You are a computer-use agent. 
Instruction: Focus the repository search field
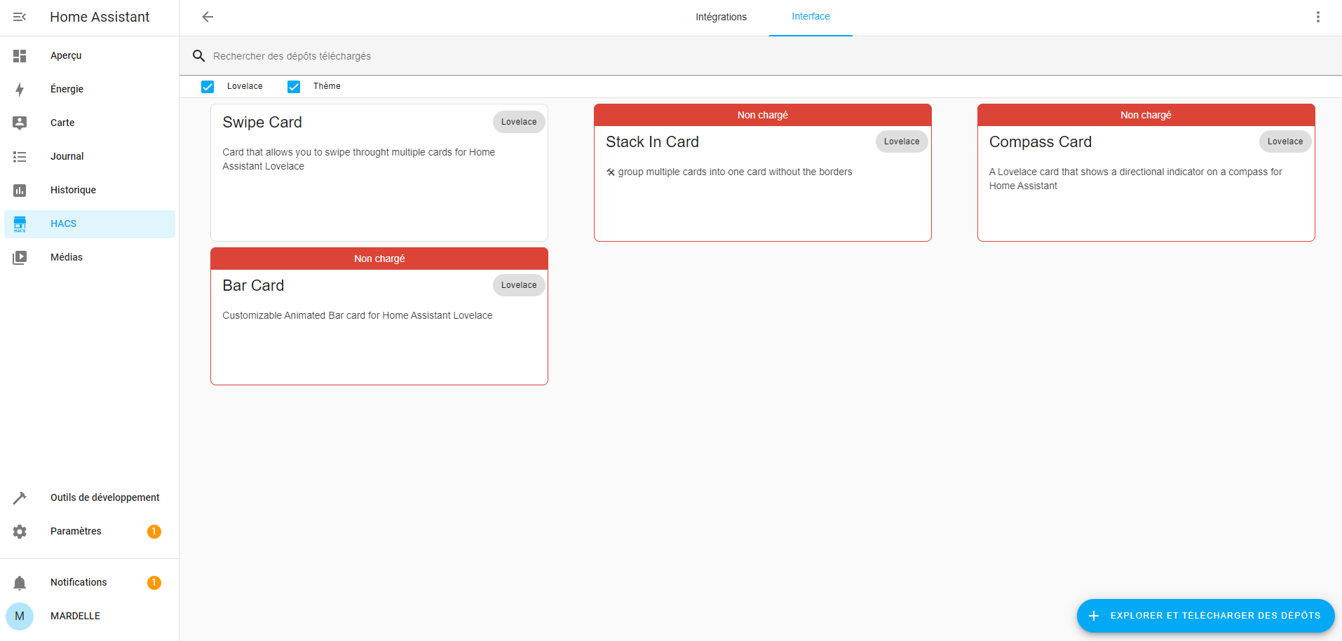(491, 56)
